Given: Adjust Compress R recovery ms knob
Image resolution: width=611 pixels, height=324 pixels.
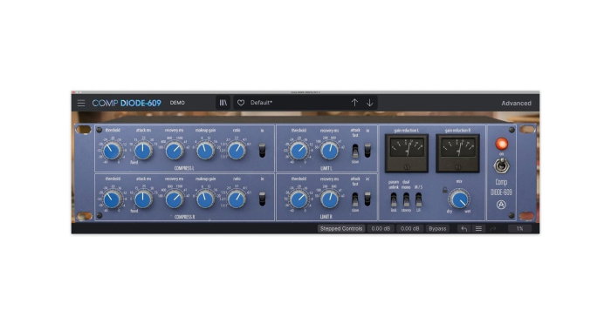Looking at the screenshot, I should pos(175,199).
